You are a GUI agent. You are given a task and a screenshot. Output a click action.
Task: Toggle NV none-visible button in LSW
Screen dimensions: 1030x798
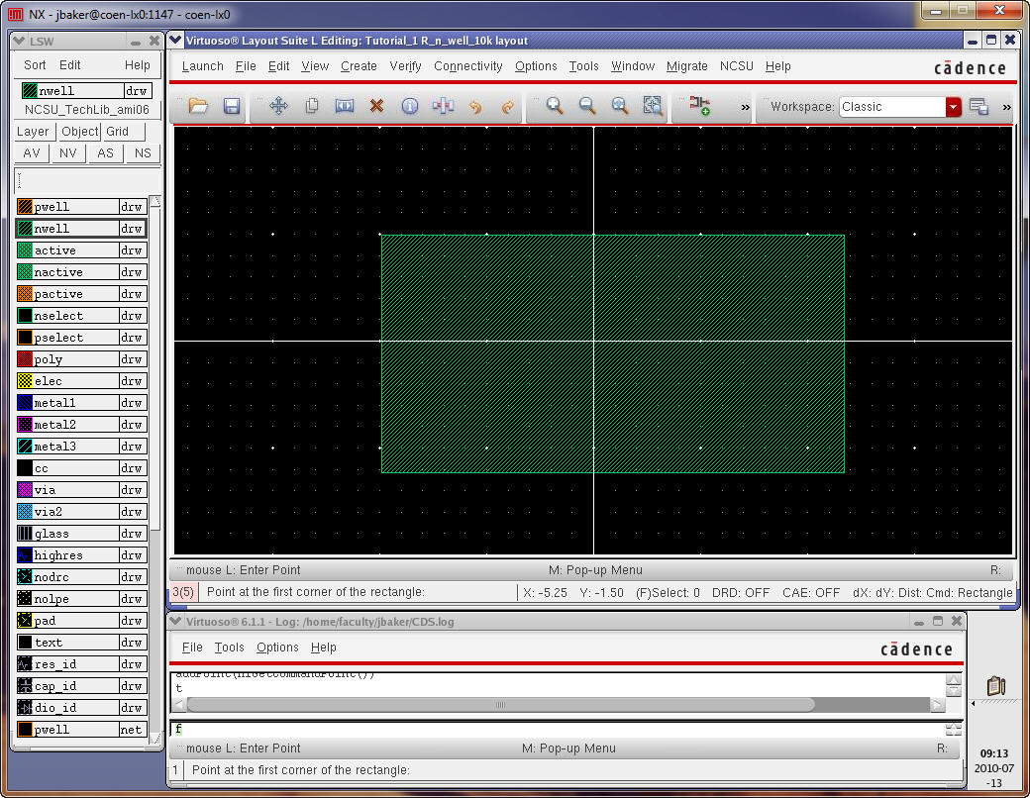coord(68,153)
